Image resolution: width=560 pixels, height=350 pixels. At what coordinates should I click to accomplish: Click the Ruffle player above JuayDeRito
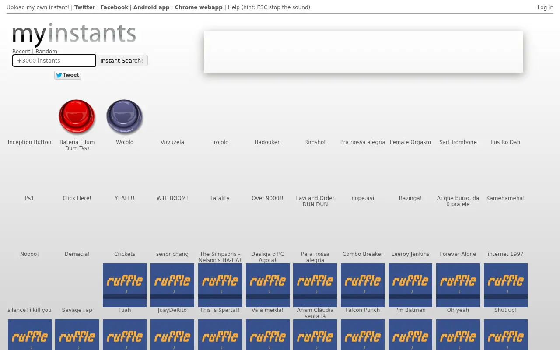pyautogui.click(x=172, y=285)
